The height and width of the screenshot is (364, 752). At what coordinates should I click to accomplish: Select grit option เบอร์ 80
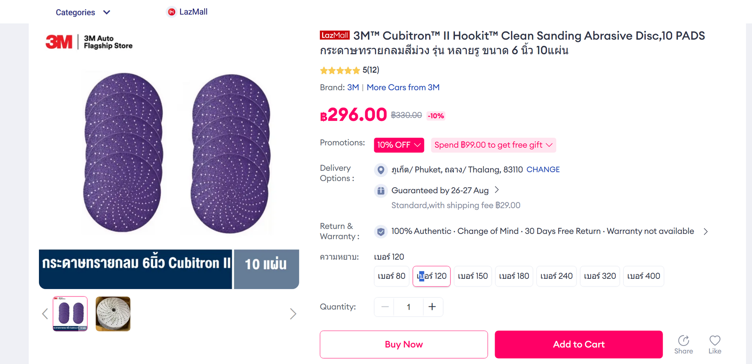tap(391, 276)
